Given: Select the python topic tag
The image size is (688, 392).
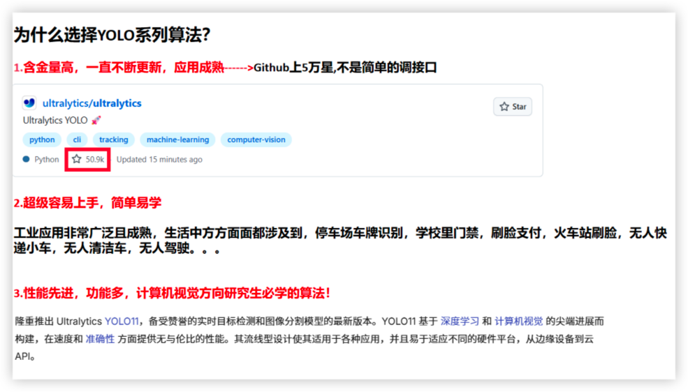Looking at the screenshot, I should [42, 140].
